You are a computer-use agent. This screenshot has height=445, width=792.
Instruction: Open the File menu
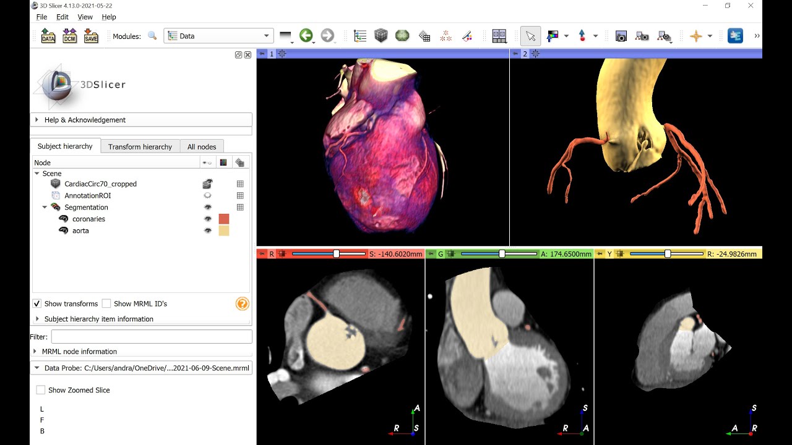[41, 17]
